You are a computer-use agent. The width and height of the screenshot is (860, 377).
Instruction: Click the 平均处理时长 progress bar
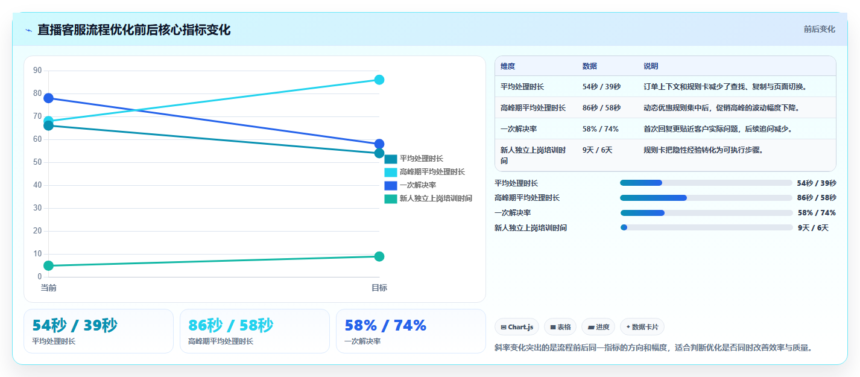[706, 183]
